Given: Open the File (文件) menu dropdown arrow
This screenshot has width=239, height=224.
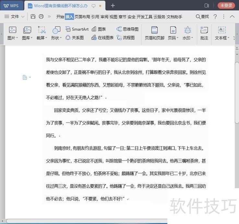Looking at the screenshot, I should [x=23, y=17].
